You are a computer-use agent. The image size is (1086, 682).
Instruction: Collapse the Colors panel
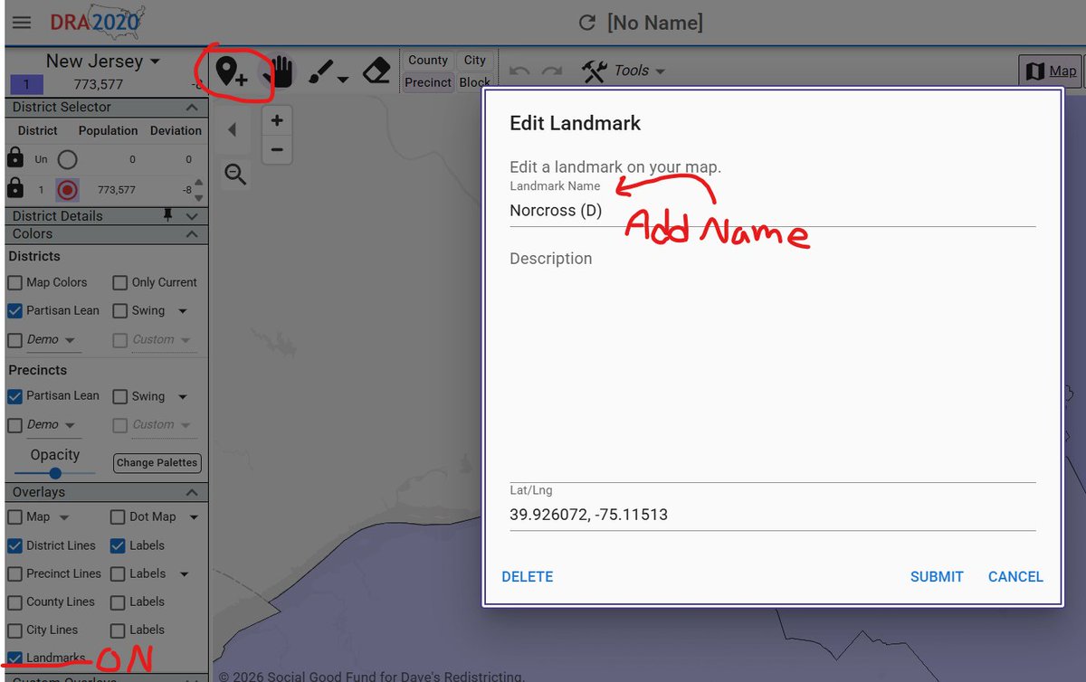[191, 234]
